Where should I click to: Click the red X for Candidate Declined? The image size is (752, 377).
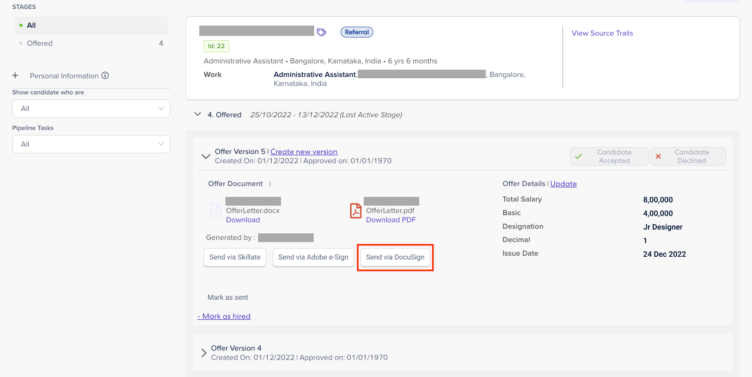(659, 156)
